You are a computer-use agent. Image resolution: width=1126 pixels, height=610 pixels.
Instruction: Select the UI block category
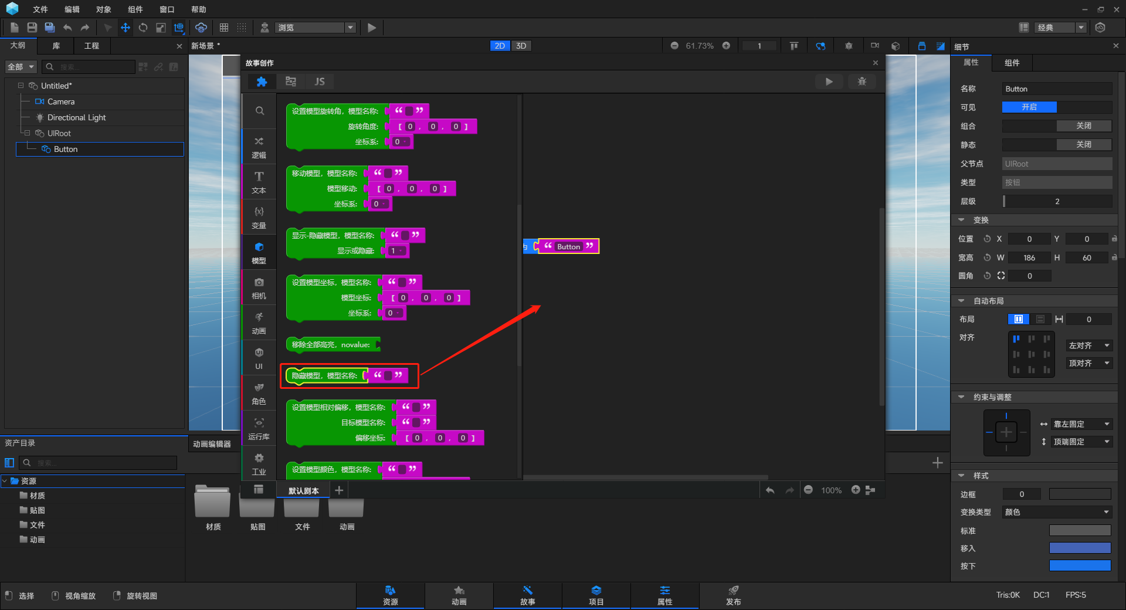[x=259, y=358]
